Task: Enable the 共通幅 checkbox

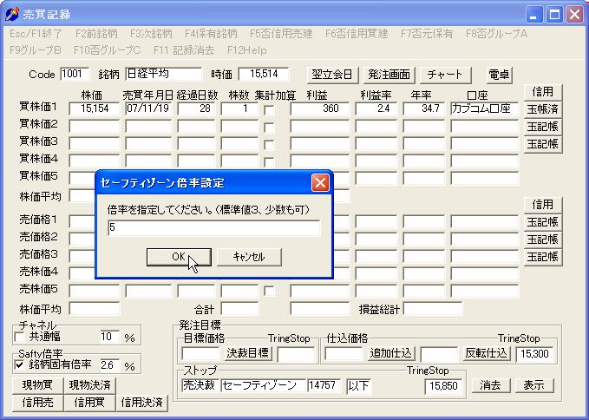Action: click(21, 337)
